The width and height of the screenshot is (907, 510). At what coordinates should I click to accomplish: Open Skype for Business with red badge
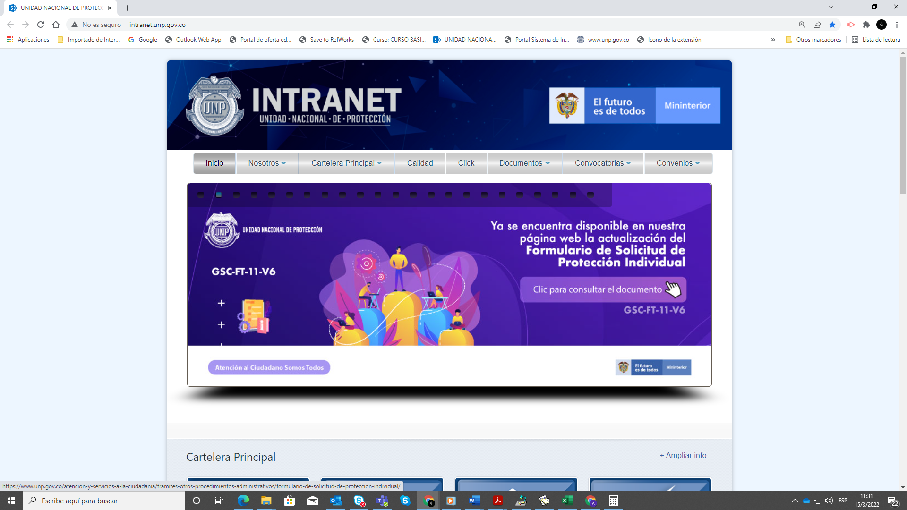tap(359, 501)
